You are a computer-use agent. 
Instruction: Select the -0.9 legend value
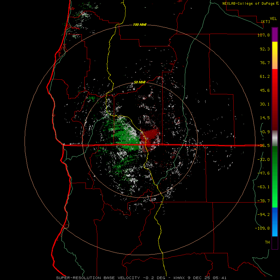click(265, 132)
